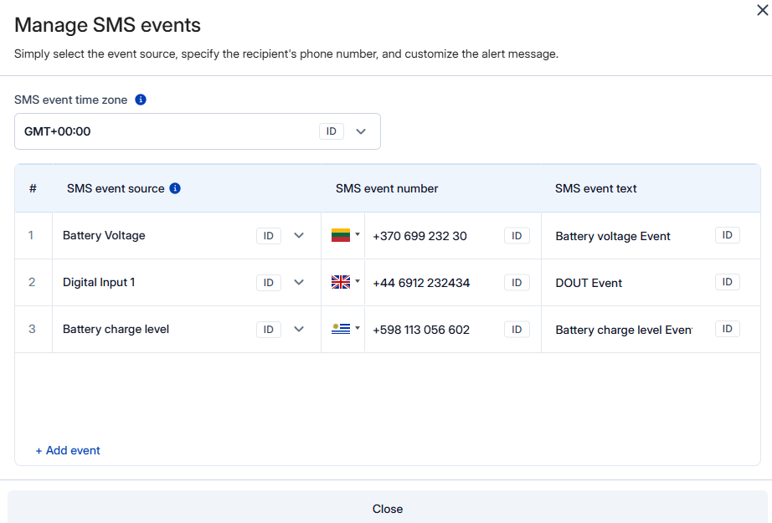Open the Uruguay flag country code selector
The image size is (772, 523).
[x=345, y=329]
